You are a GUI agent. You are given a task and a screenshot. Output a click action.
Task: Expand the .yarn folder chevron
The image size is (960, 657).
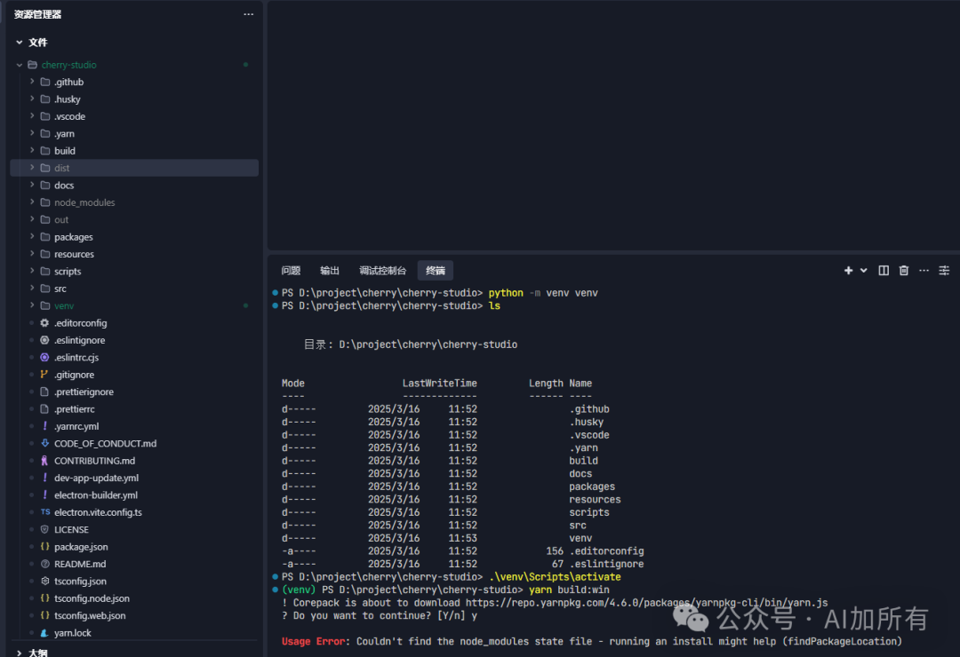pyautogui.click(x=32, y=133)
